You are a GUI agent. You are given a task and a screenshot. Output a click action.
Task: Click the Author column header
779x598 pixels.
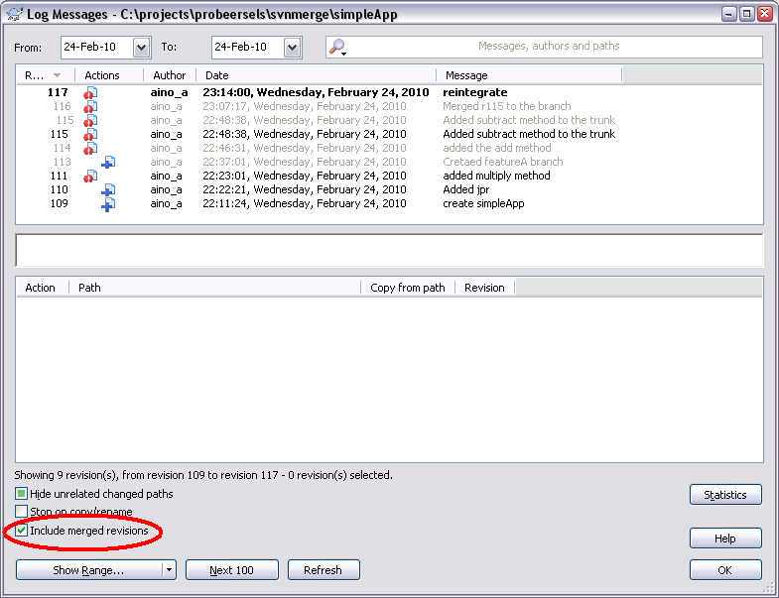[170, 75]
